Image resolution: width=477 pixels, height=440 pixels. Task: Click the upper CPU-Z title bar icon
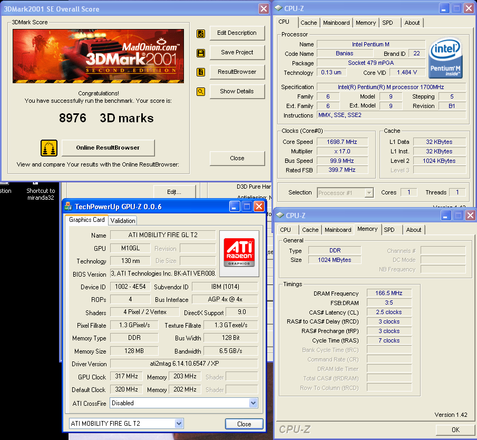(x=278, y=8)
